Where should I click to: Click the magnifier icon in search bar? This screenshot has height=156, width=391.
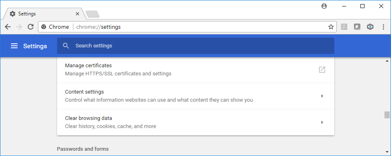pyautogui.click(x=66, y=46)
